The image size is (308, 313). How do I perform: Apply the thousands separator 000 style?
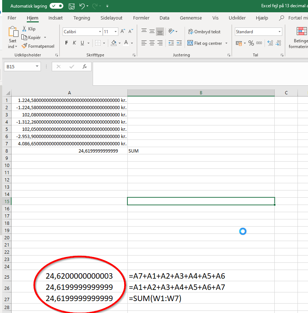259,43
